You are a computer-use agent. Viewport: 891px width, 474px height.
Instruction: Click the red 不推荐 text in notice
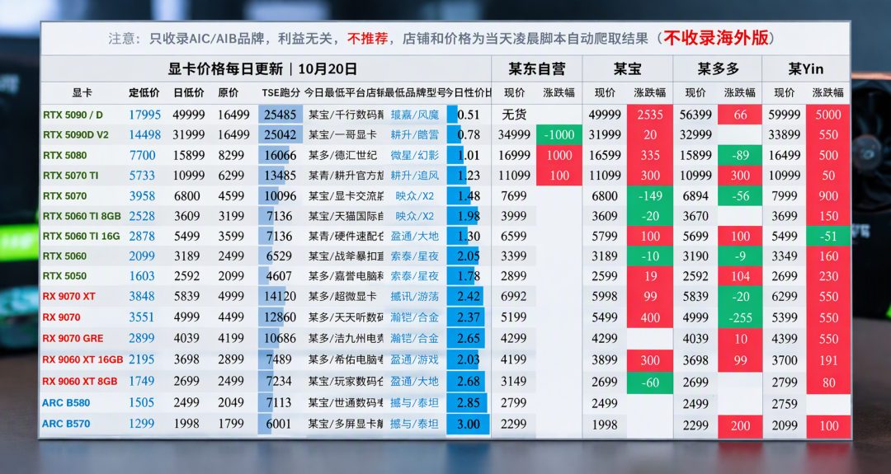pyautogui.click(x=368, y=39)
